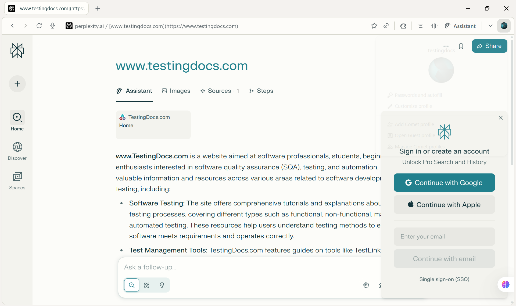Bookmark this page with the star icon
This screenshot has width=516, height=306.
click(374, 26)
